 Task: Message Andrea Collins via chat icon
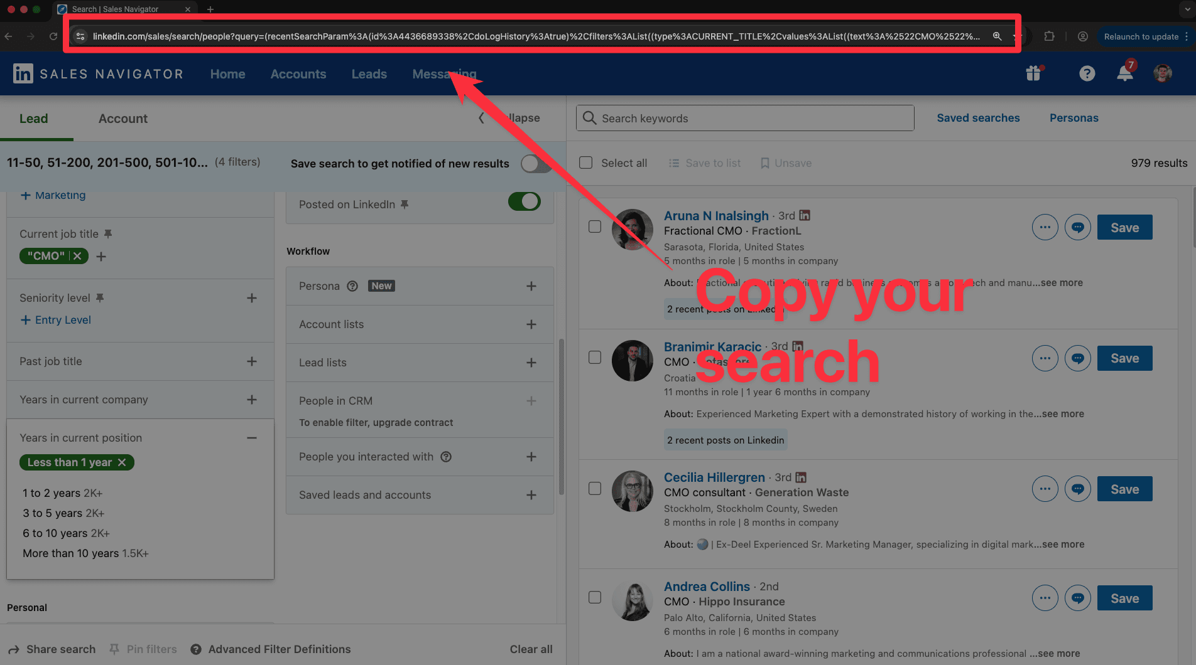click(1078, 598)
